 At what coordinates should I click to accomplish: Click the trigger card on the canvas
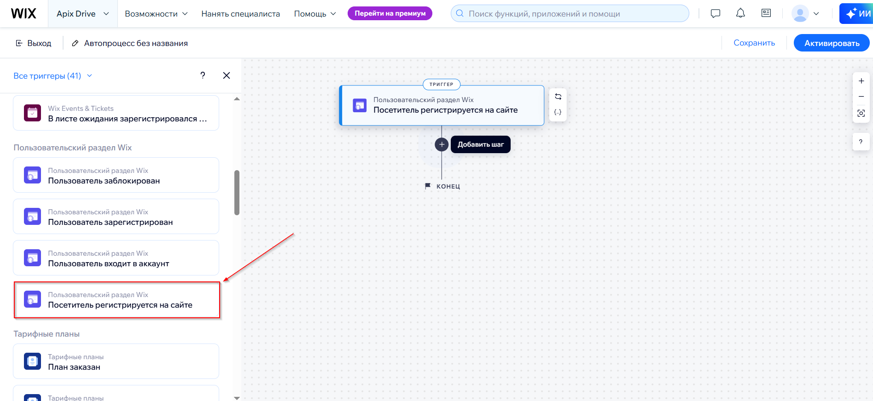(x=442, y=105)
